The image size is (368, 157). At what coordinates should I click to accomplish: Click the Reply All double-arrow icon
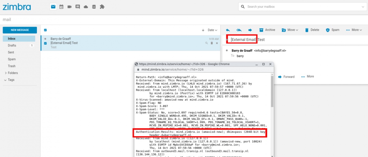point(239,30)
